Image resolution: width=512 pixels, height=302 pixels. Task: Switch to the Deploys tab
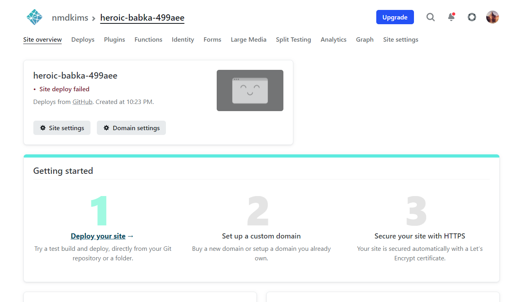83,40
